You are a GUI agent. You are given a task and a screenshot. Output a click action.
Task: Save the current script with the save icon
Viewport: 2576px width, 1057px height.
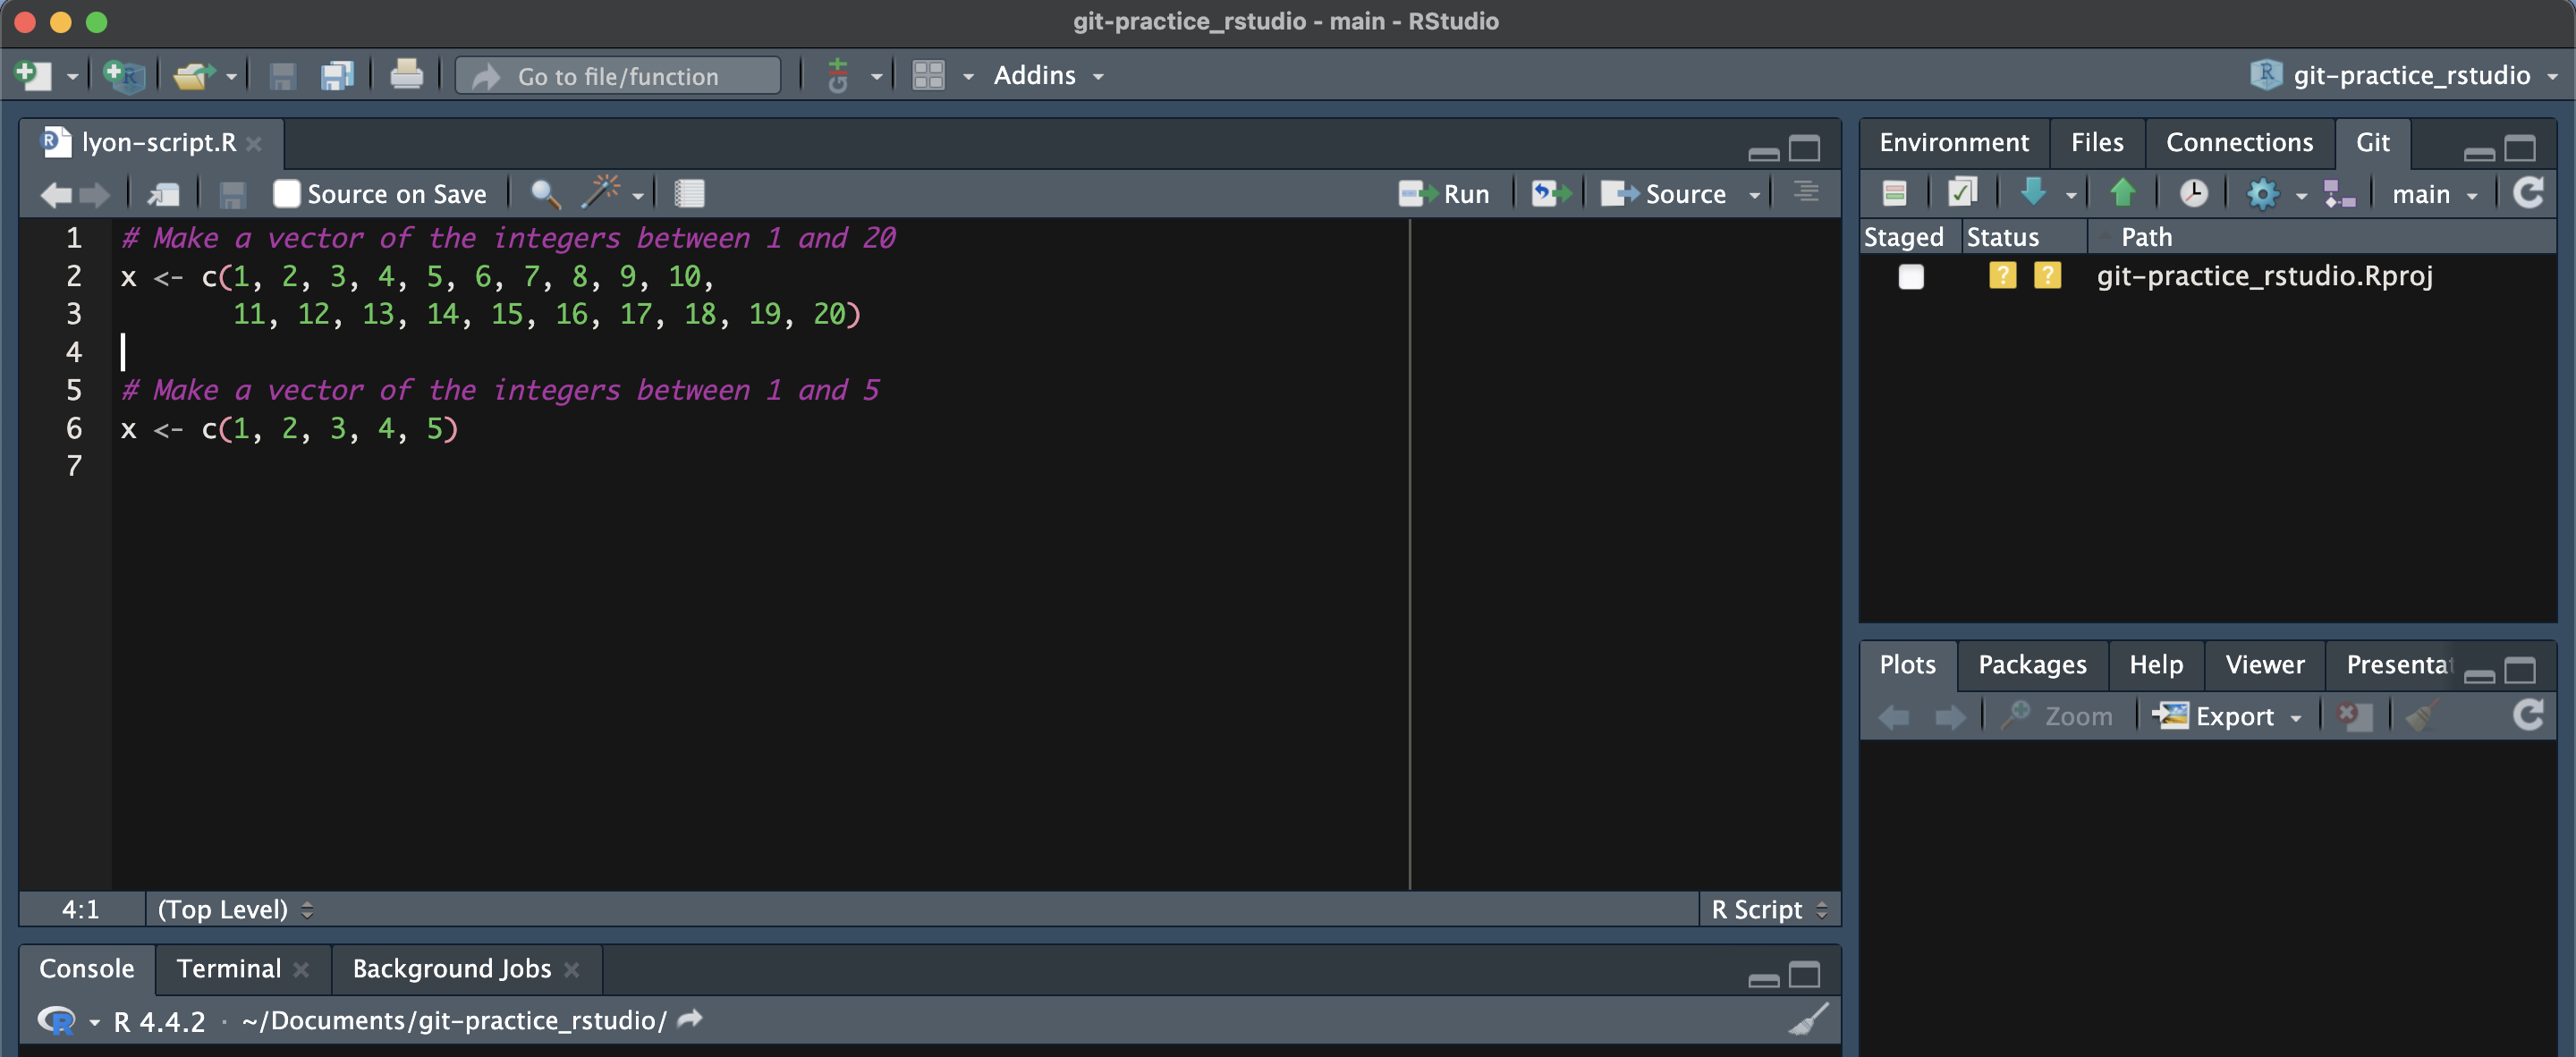232,193
